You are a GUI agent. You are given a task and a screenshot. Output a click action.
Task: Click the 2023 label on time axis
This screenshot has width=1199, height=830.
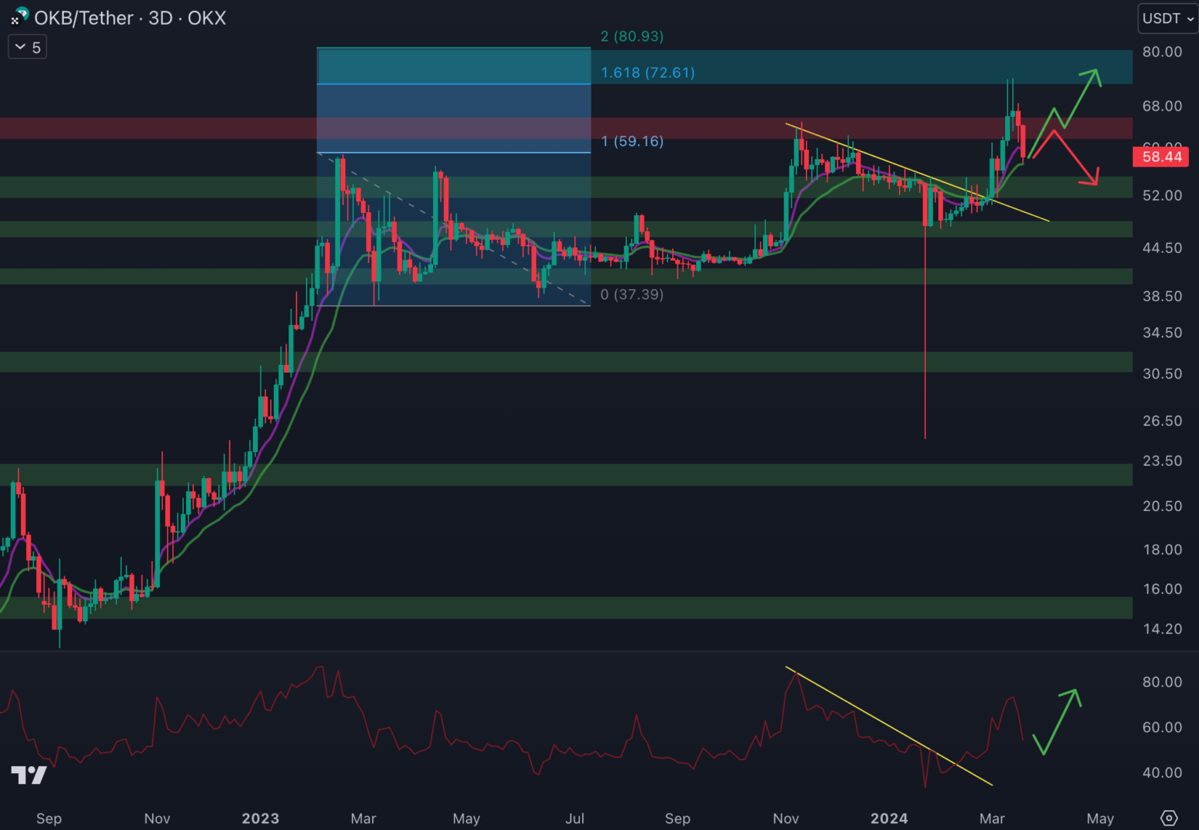click(260, 818)
